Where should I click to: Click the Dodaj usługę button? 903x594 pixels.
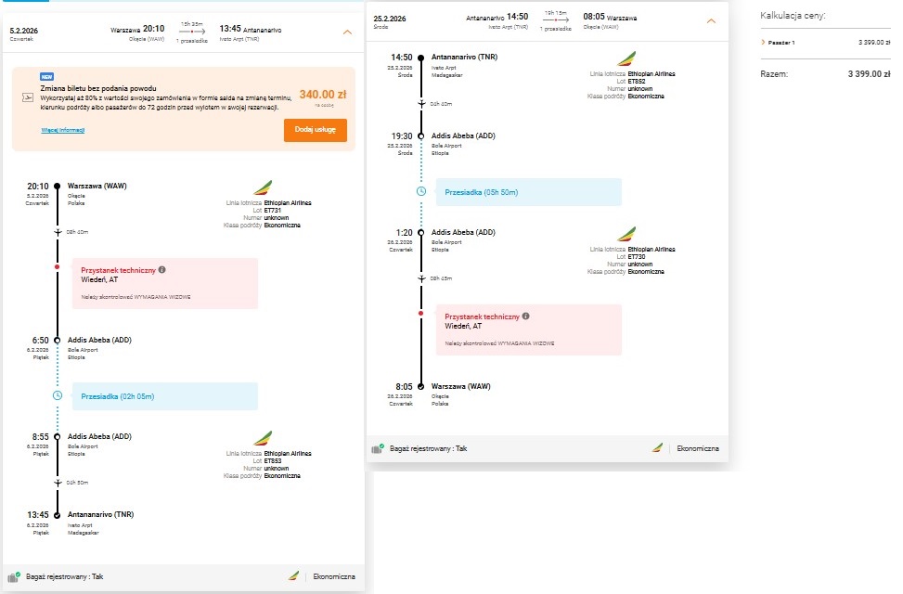click(x=315, y=130)
